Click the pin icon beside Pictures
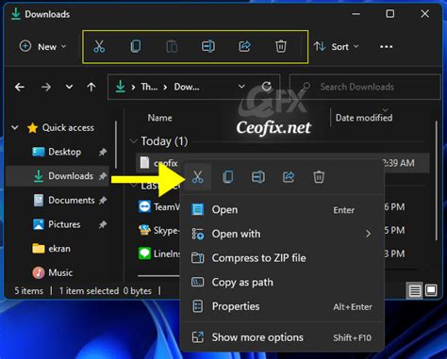 coord(103,224)
